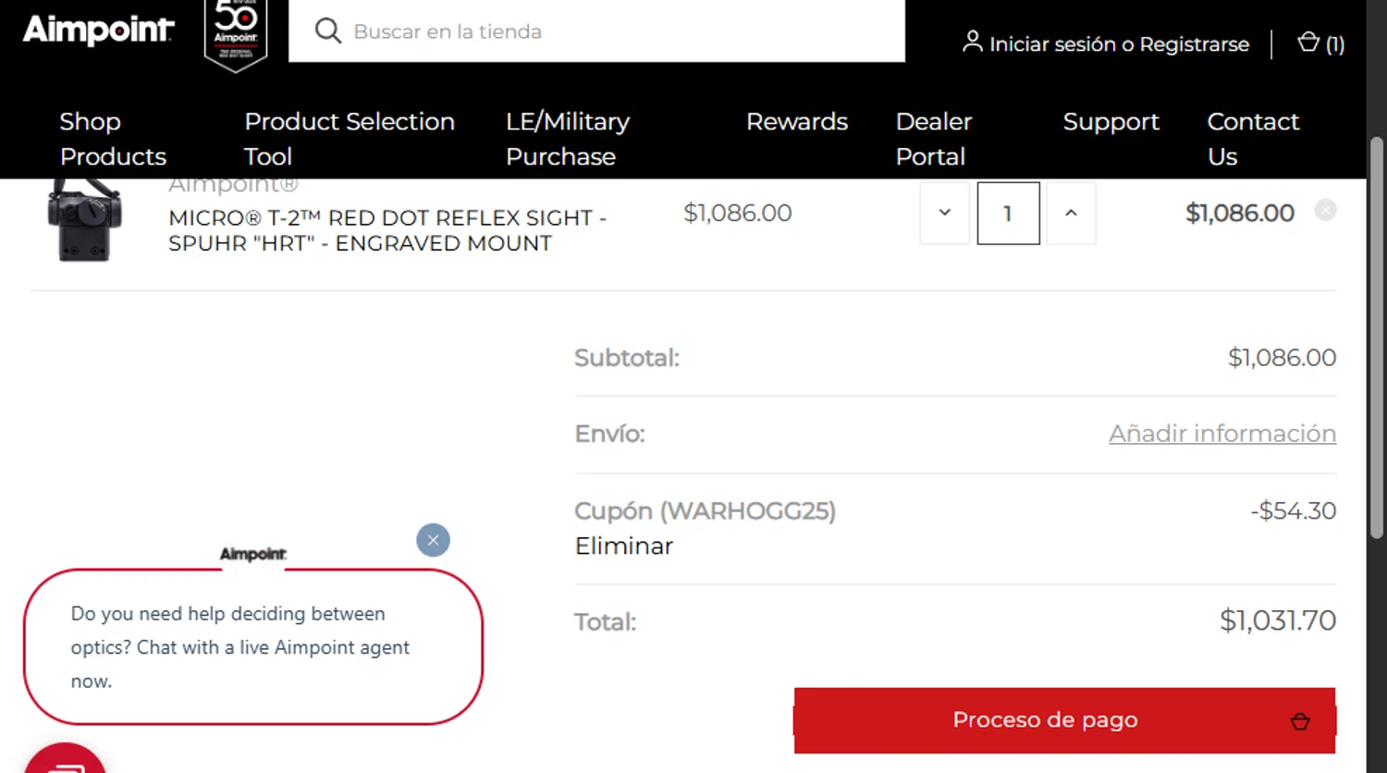
Task: Open LE/Military Purchase menu item
Action: point(568,139)
